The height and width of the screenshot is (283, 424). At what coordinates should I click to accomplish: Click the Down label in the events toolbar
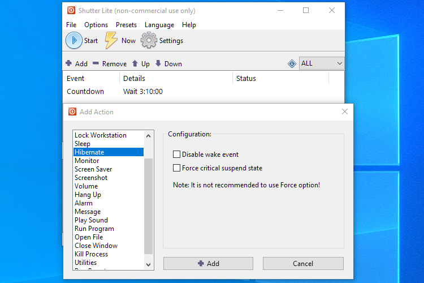coord(173,64)
